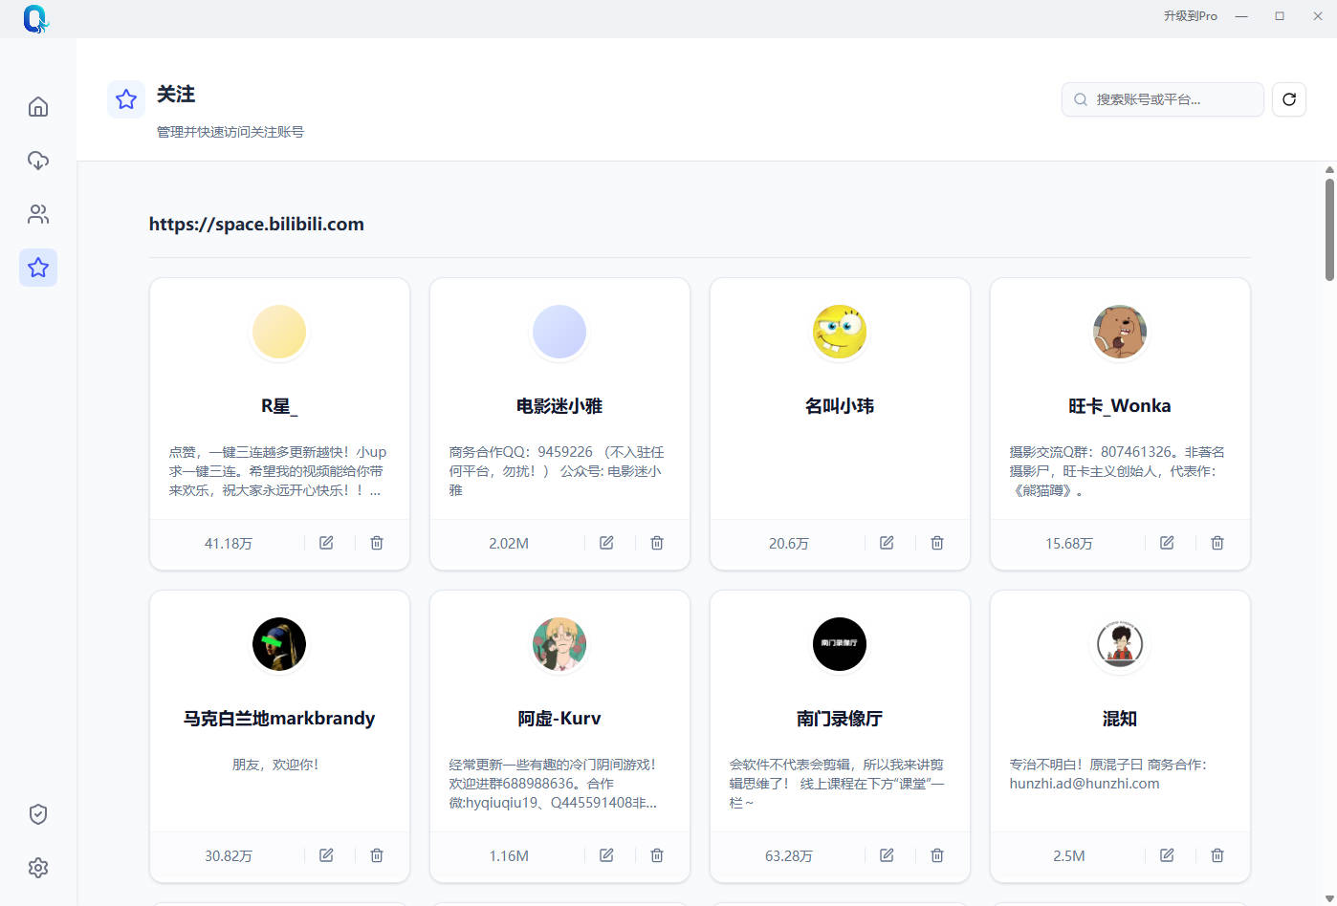Open settings gear in sidebar
Screen dimensions: 1337x906
click(x=38, y=868)
